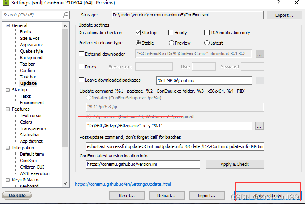Click the Export button
The width and height of the screenshot is (305, 204).
pos(284,15)
